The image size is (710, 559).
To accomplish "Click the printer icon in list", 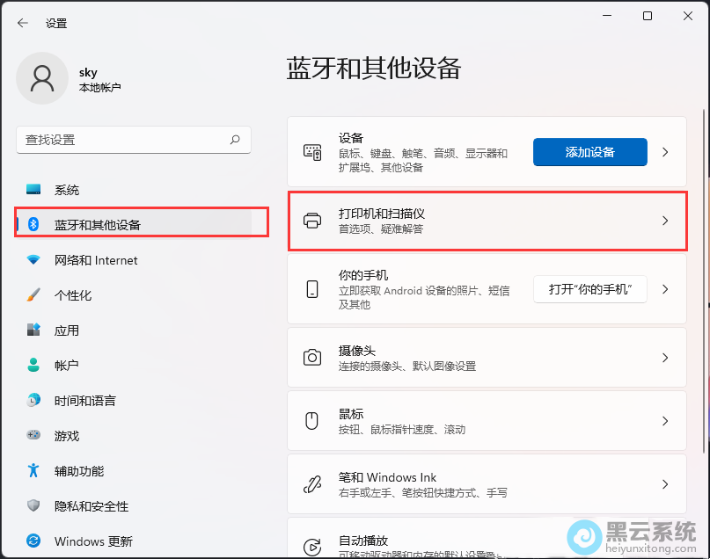I will tap(312, 221).
